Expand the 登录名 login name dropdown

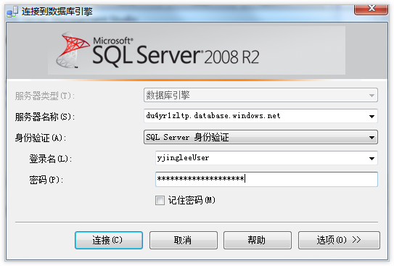pos(372,158)
